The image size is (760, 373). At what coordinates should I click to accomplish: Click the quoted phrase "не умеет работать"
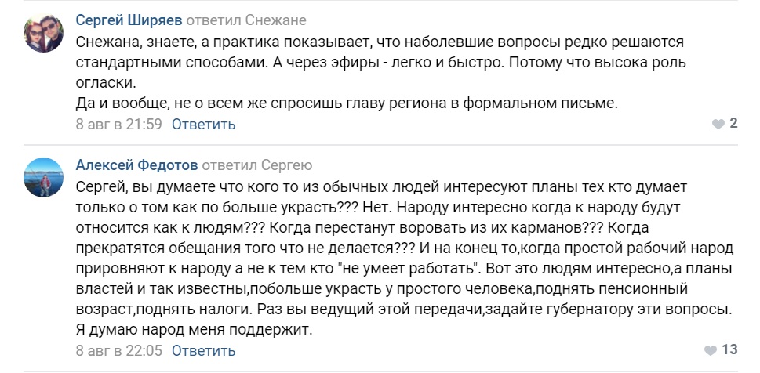[x=407, y=268]
